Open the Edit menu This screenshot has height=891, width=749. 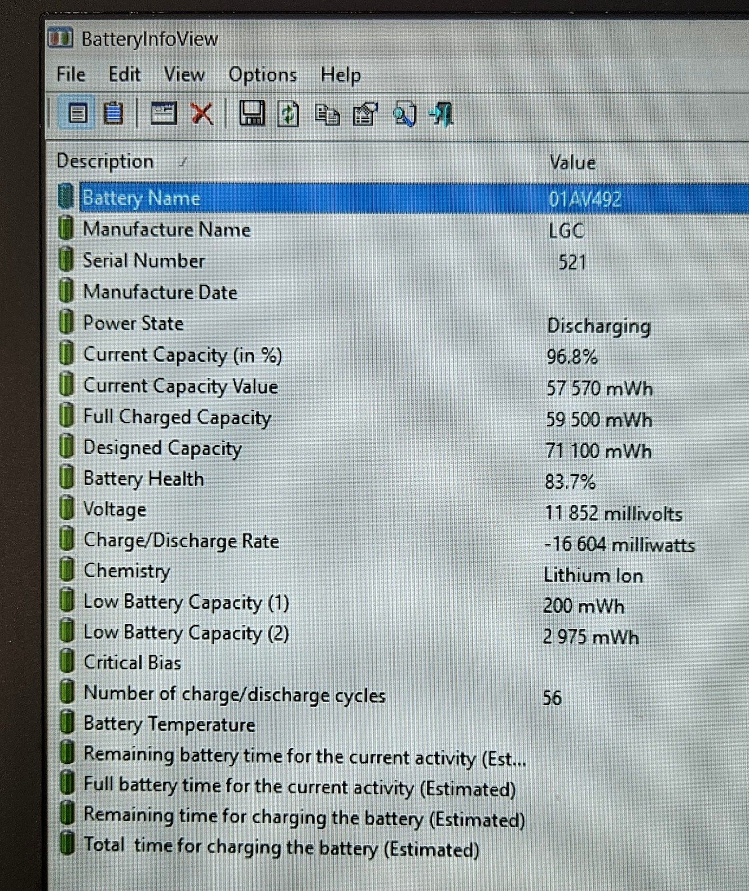point(124,74)
